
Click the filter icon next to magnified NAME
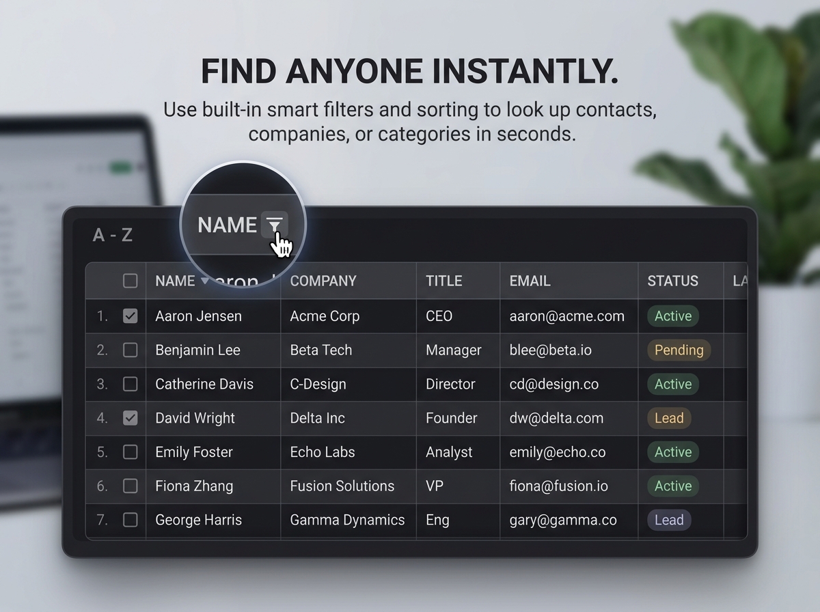(274, 225)
